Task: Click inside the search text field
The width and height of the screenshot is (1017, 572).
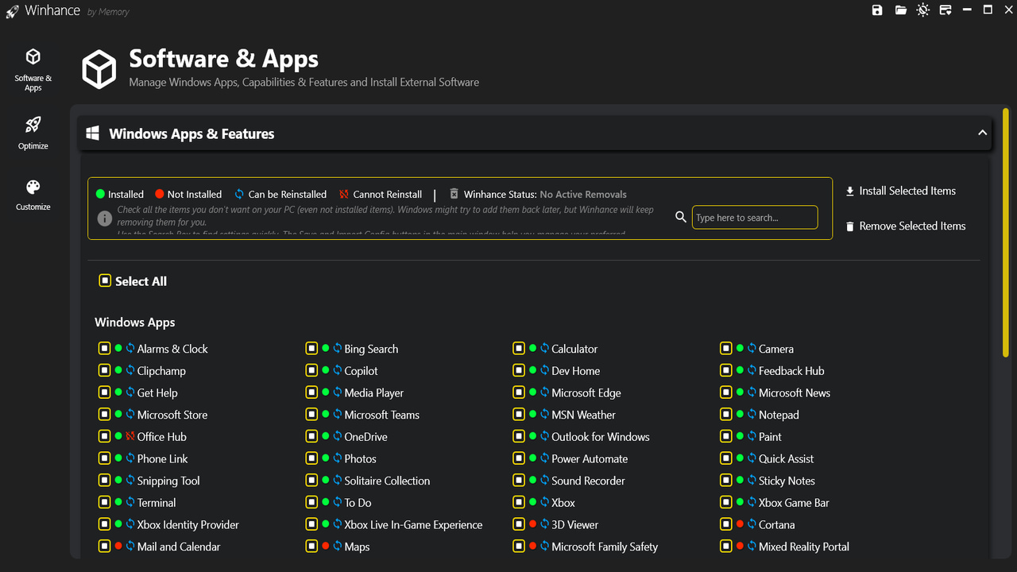Action: point(753,216)
